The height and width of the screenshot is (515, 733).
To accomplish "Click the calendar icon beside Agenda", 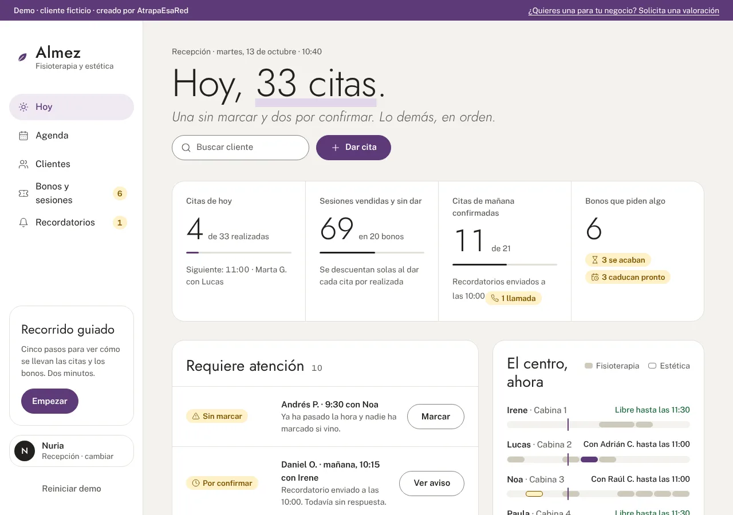I will point(23,136).
